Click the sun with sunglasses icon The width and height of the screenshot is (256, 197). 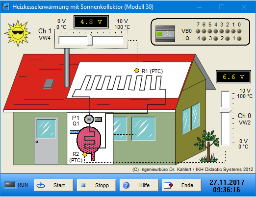click(x=18, y=33)
